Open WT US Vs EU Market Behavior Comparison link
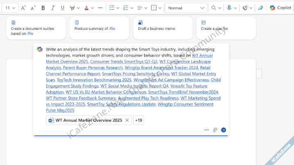The height and width of the screenshot is (165, 294). pos(106,92)
